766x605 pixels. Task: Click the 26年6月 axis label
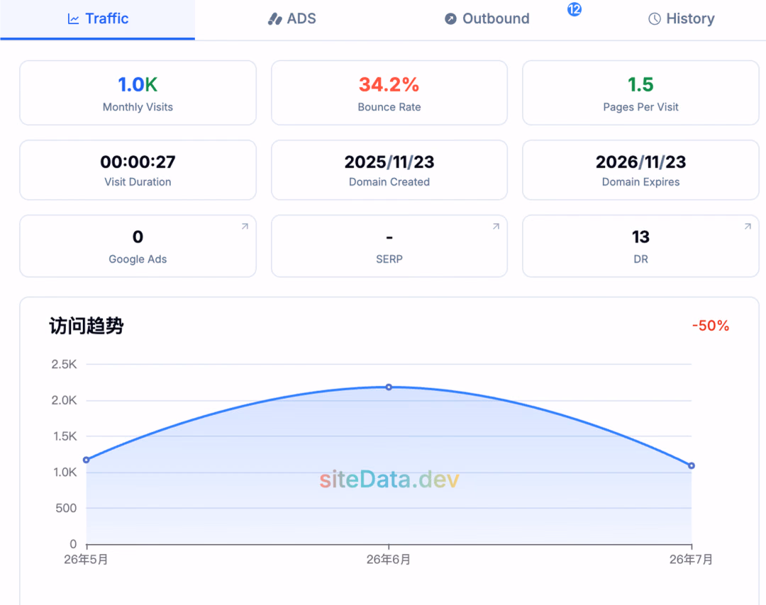[x=389, y=559]
